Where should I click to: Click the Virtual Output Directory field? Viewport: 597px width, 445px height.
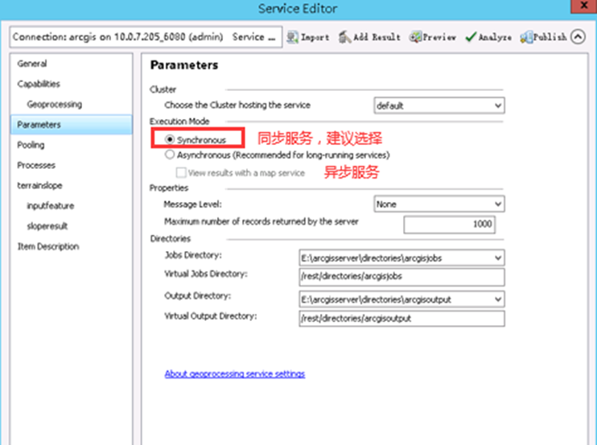pos(401,319)
